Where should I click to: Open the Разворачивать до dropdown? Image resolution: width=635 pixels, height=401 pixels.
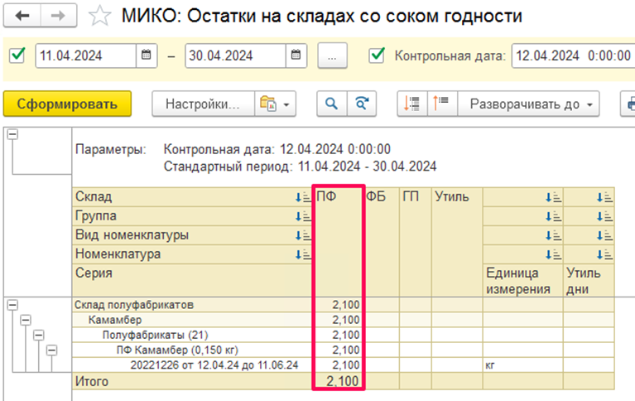coord(528,104)
